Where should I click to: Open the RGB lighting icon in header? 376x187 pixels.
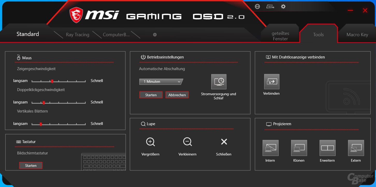pos(257,7)
